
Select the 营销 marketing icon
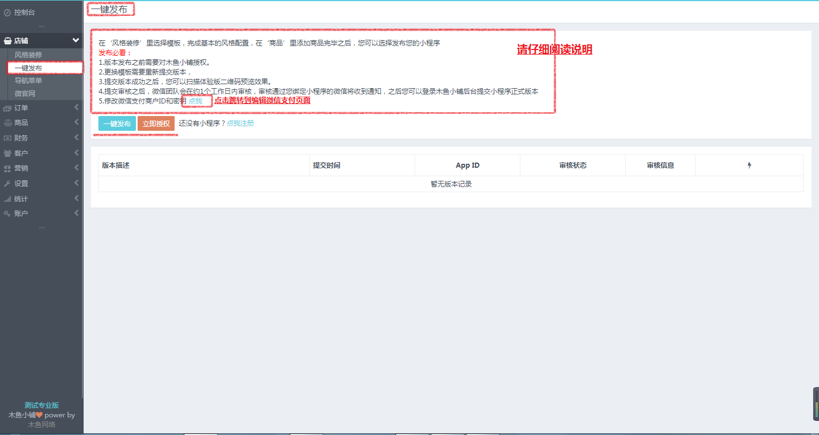tap(7, 167)
